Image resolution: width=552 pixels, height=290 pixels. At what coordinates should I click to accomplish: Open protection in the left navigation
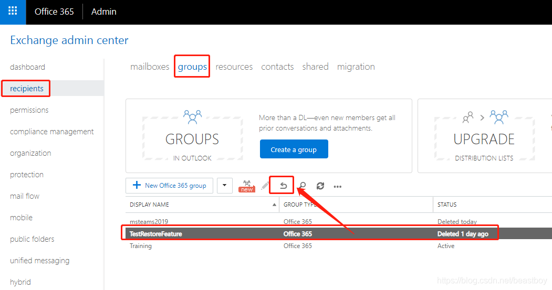(27, 174)
